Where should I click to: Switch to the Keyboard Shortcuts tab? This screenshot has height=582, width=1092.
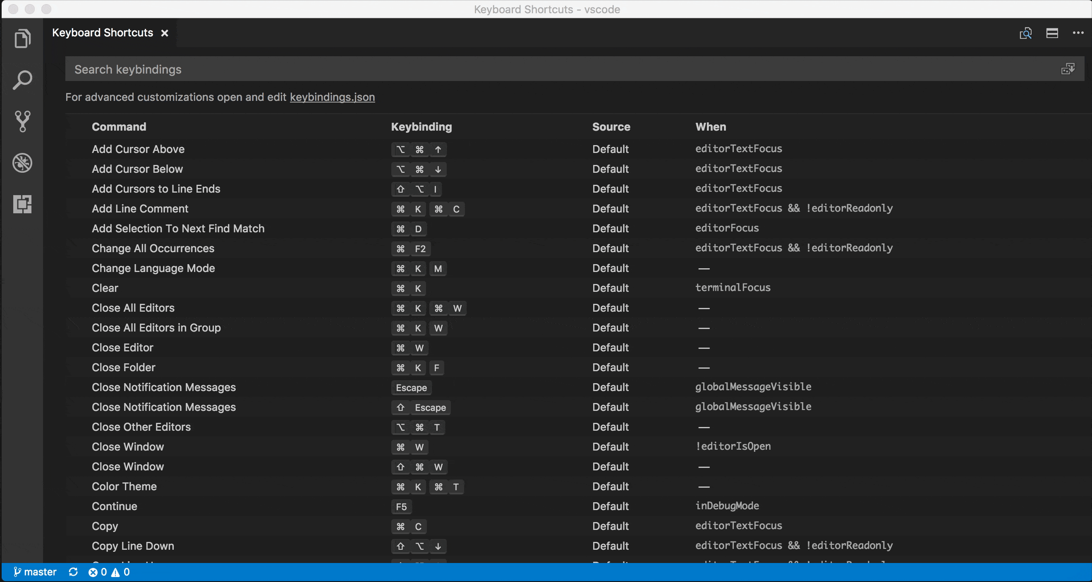point(102,32)
